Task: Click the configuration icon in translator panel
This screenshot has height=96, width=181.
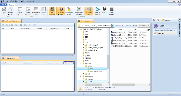Action: [154, 20]
